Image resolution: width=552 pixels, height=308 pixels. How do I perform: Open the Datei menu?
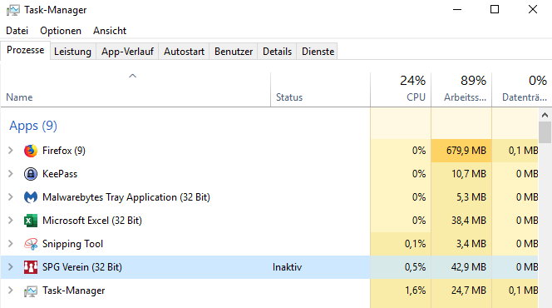point(17,31)
